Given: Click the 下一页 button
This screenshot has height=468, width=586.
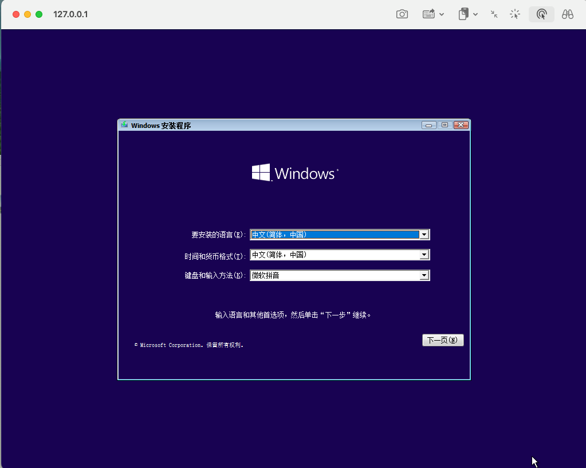Looking at the screenshot, I should point(443,340).
